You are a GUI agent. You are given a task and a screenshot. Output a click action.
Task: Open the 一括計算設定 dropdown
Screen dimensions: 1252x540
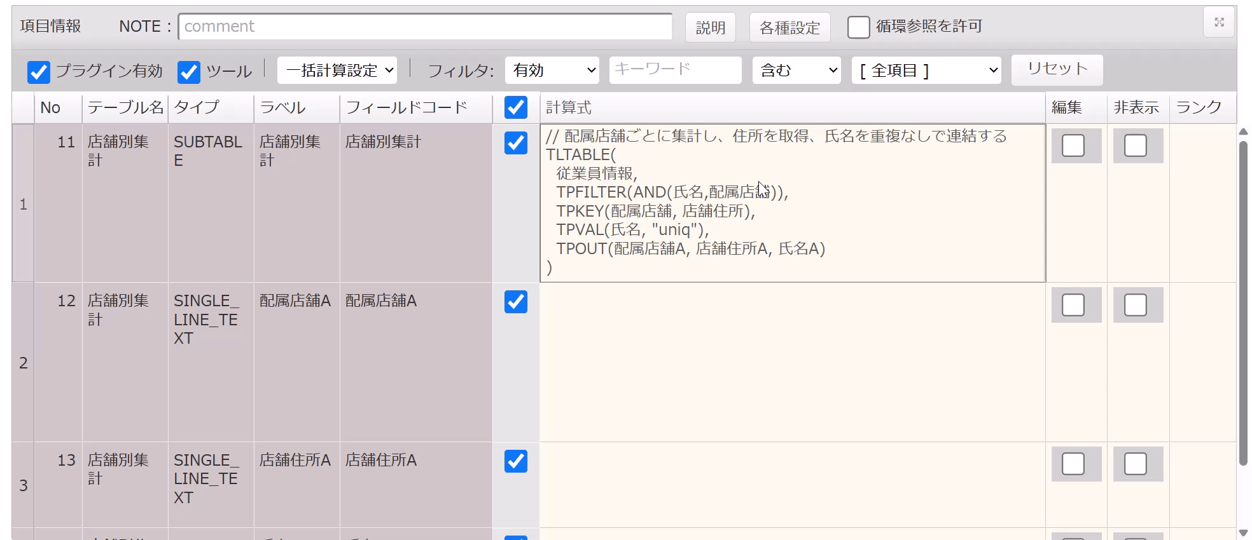[x=337, y=71]
